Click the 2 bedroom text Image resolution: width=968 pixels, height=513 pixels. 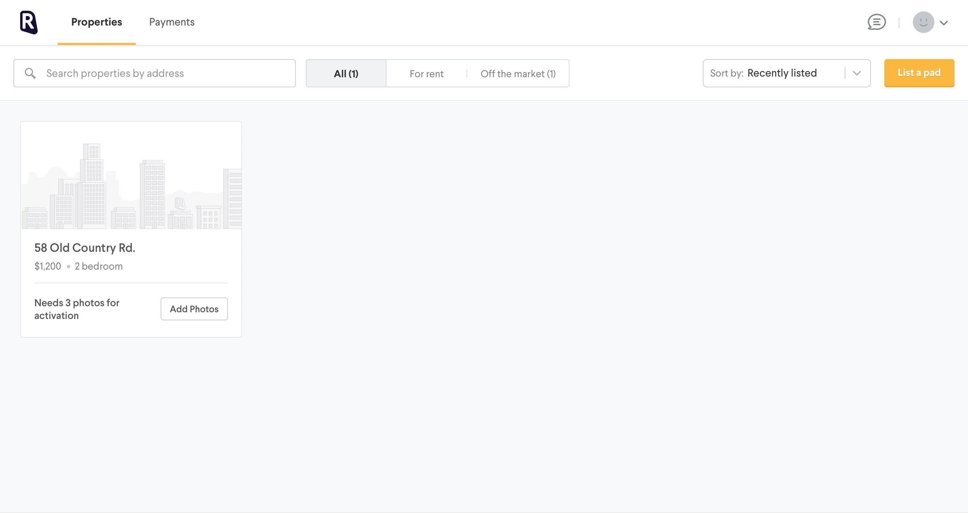tap(99, 266)
